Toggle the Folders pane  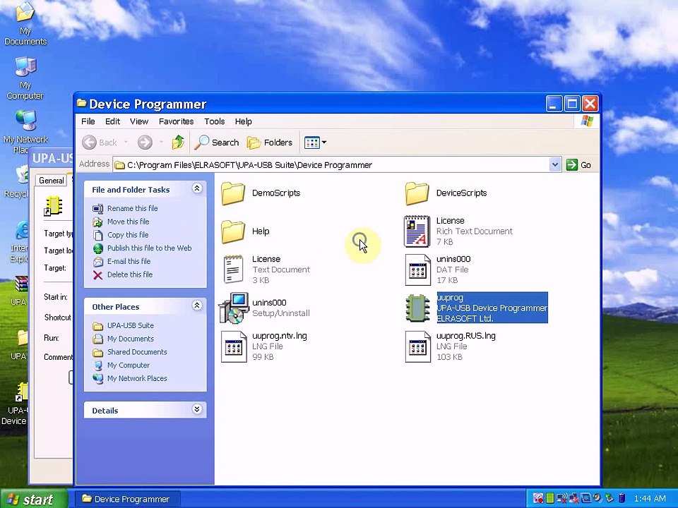[x=269, y=142]
